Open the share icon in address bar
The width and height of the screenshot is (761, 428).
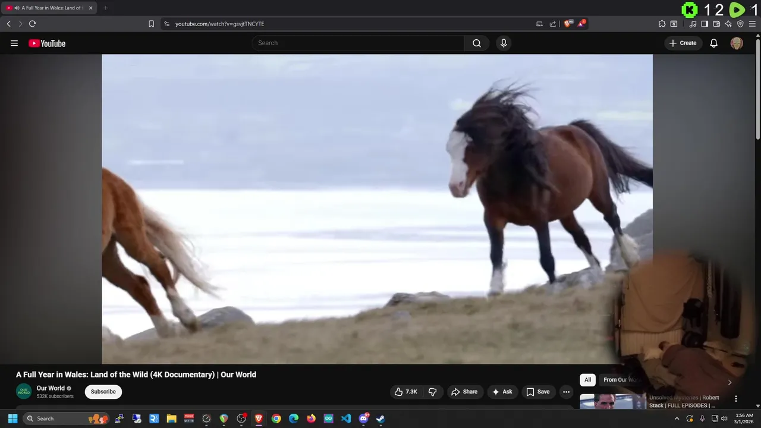553,24
